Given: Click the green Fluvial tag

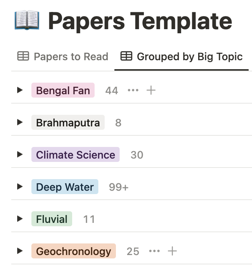Looking at the screenshot, I should (52, 219).
